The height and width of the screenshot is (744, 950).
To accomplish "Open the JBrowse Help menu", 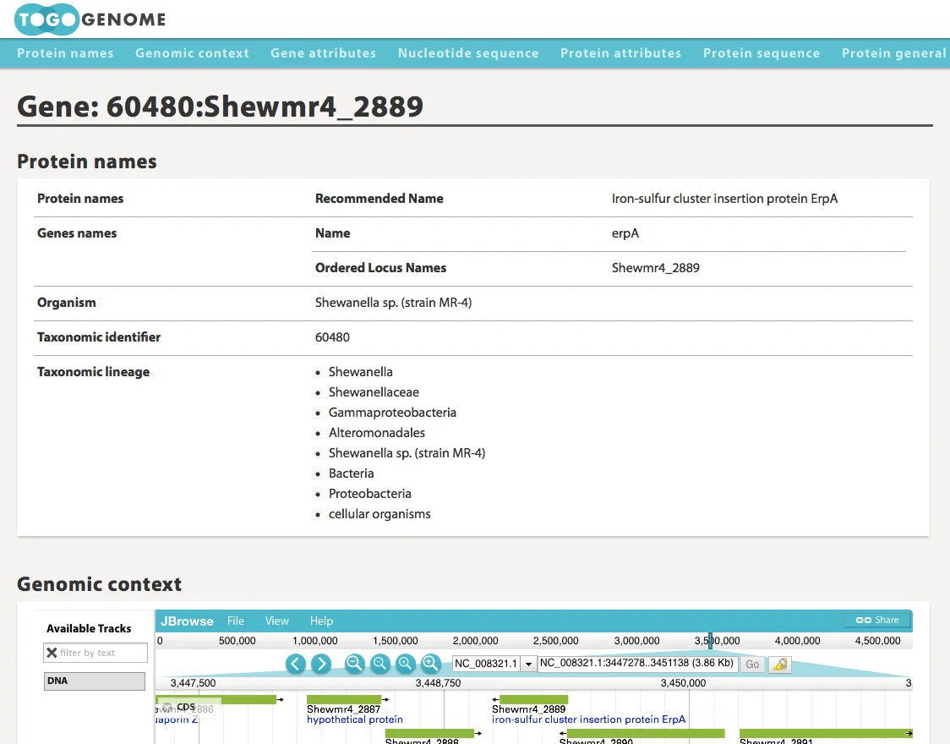I will [x=322, y=621].
